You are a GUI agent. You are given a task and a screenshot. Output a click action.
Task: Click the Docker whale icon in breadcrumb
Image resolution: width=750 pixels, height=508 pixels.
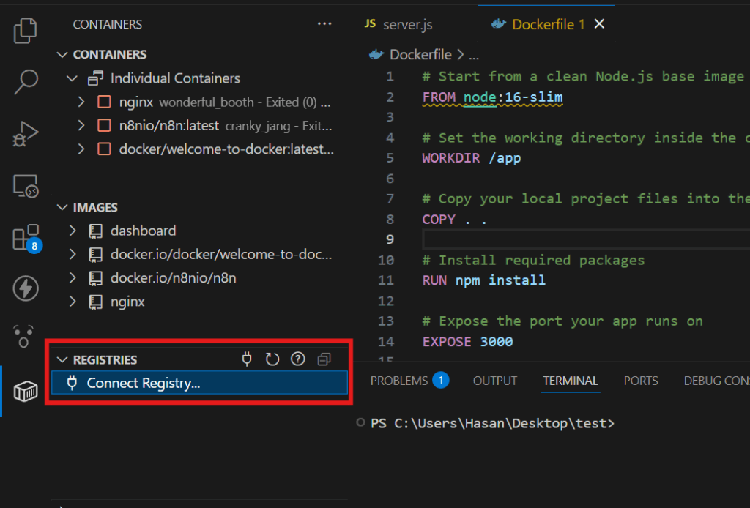point(376,54)
